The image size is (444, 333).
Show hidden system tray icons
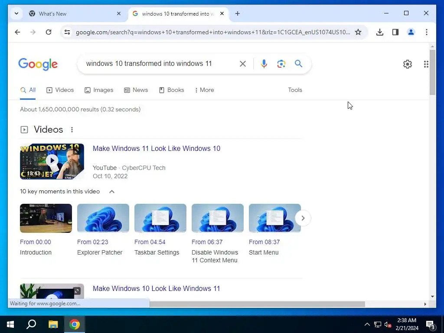coord(367,324)
